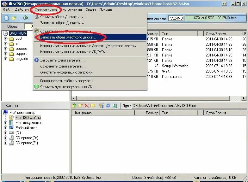The height and width of the screenshot is (182, 248).
Task: Expand the Мои документы tree node
Action: point(6,122)
